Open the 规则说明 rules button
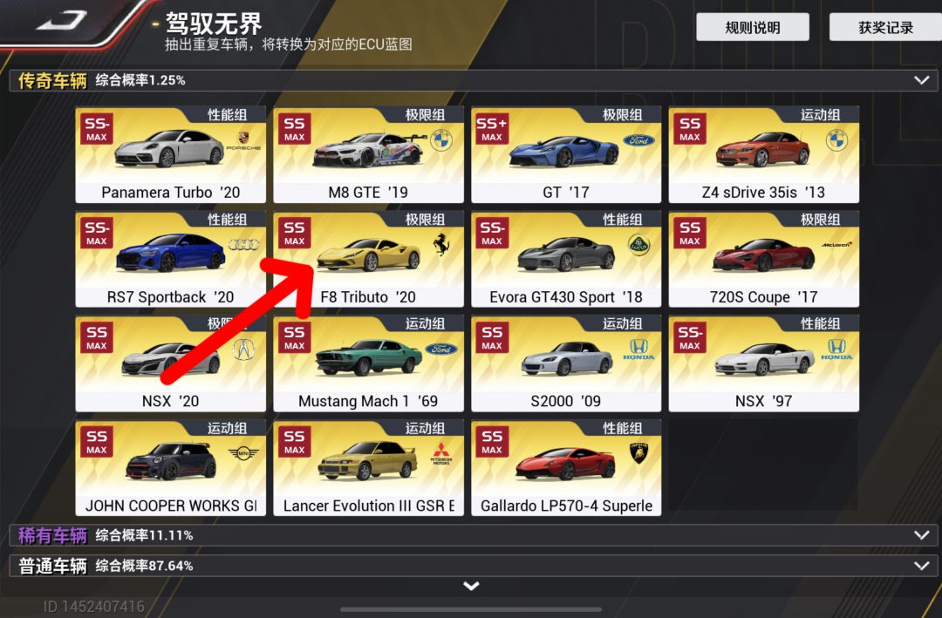This screenshot has height=618, width=942. click(x=753, y=27)
